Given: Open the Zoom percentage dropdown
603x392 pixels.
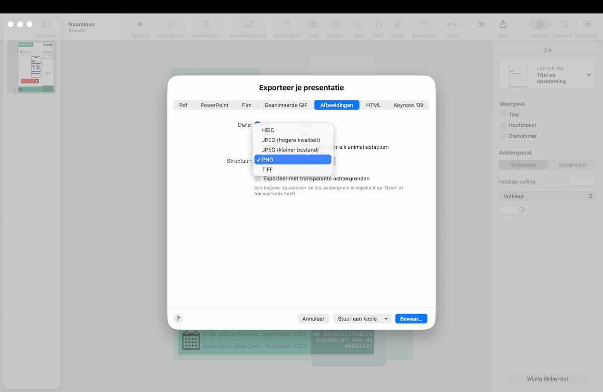Looking at the screenshot, I should [x=452, y=24].
